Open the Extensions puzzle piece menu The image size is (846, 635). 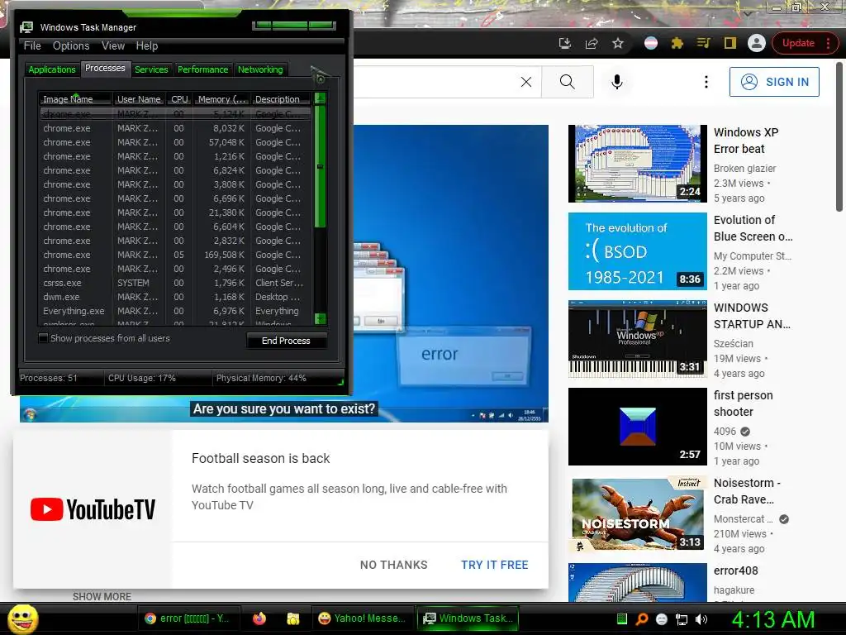coord(677,43)
